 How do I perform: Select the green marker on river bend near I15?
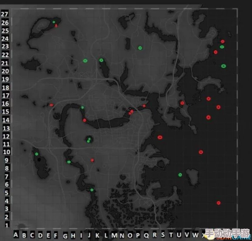coord(82,107)
